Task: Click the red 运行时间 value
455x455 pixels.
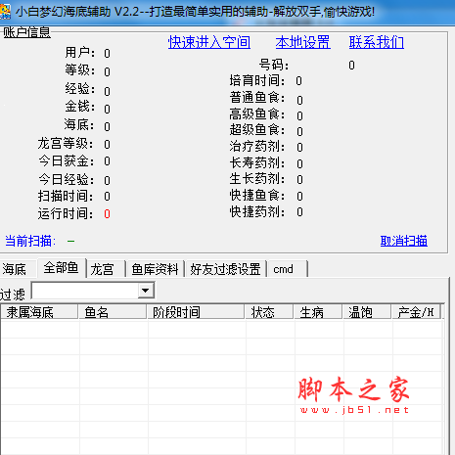Action: coord(107,214)
